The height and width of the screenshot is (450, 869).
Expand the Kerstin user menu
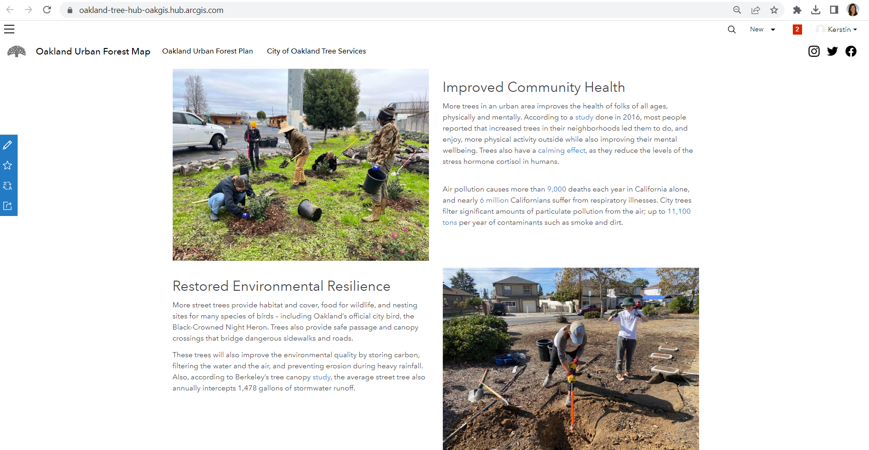click(836, 29)
